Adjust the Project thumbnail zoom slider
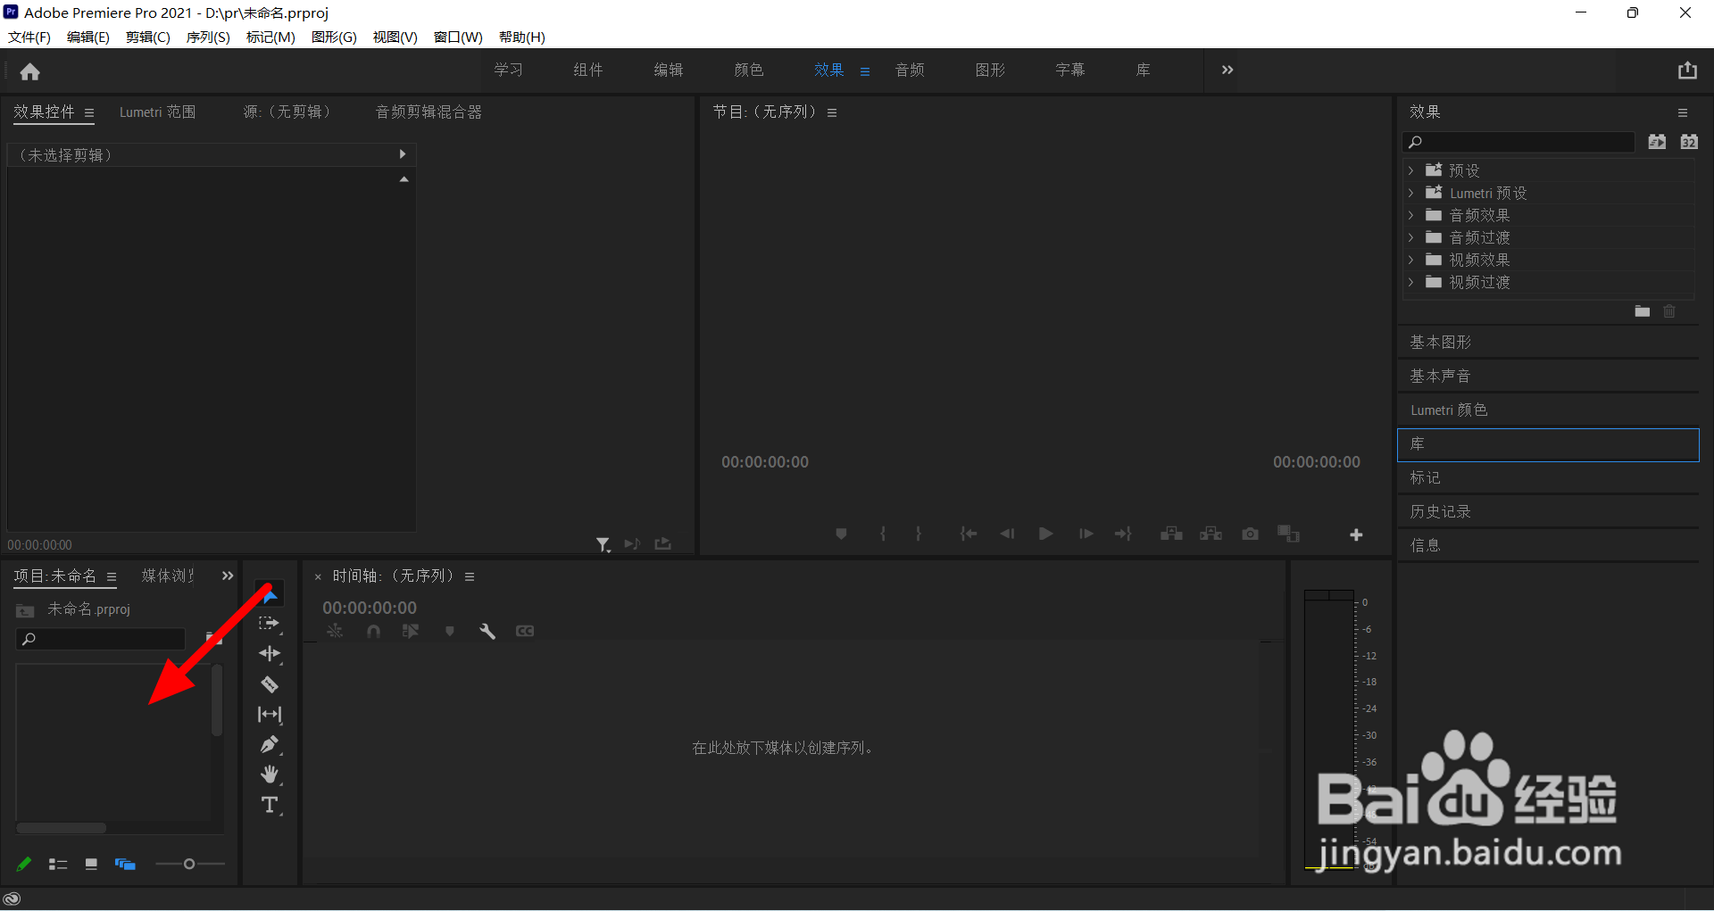1714x911 pixels. 189,864
